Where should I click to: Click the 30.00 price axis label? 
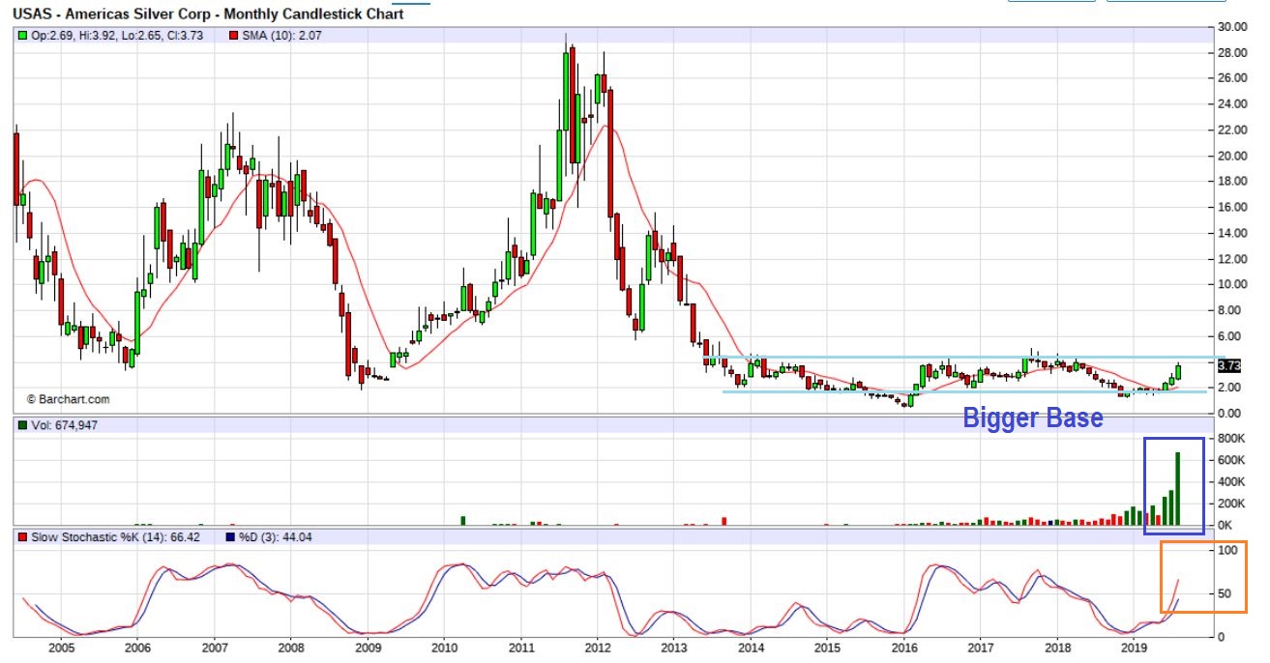click(x=1230, y=26)
